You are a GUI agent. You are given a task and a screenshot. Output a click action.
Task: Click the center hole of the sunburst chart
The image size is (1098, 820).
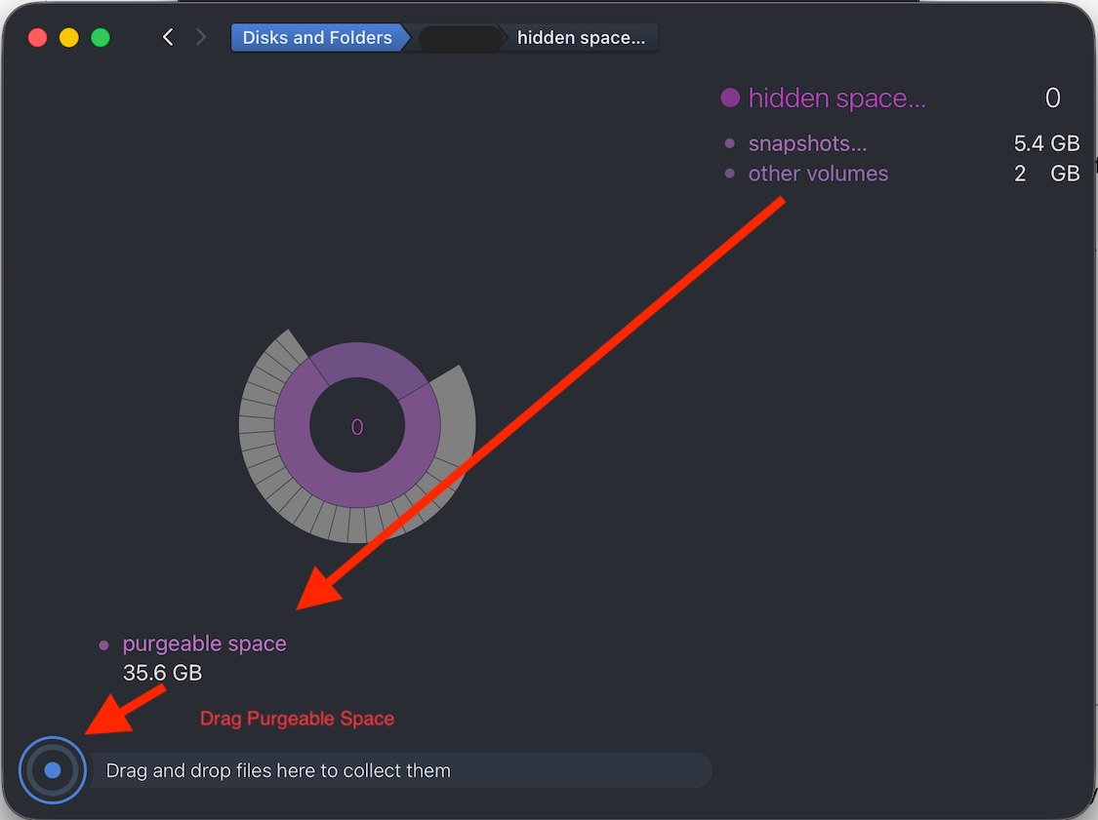tap(357, 425)
